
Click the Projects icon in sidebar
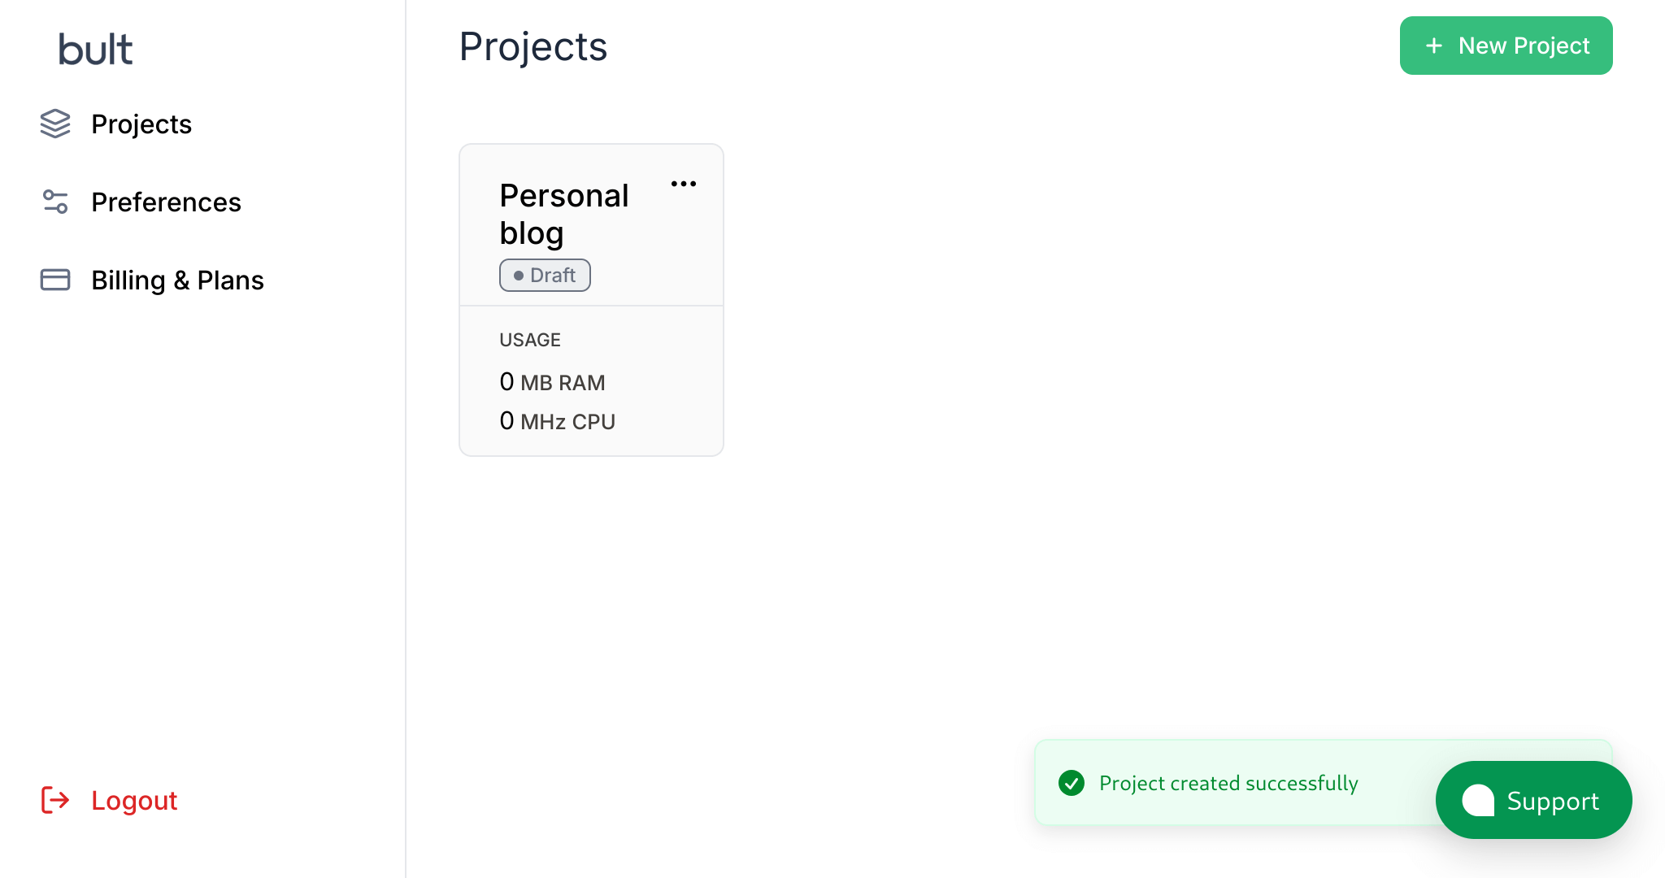pyautogui.click(x=55, y=124)
